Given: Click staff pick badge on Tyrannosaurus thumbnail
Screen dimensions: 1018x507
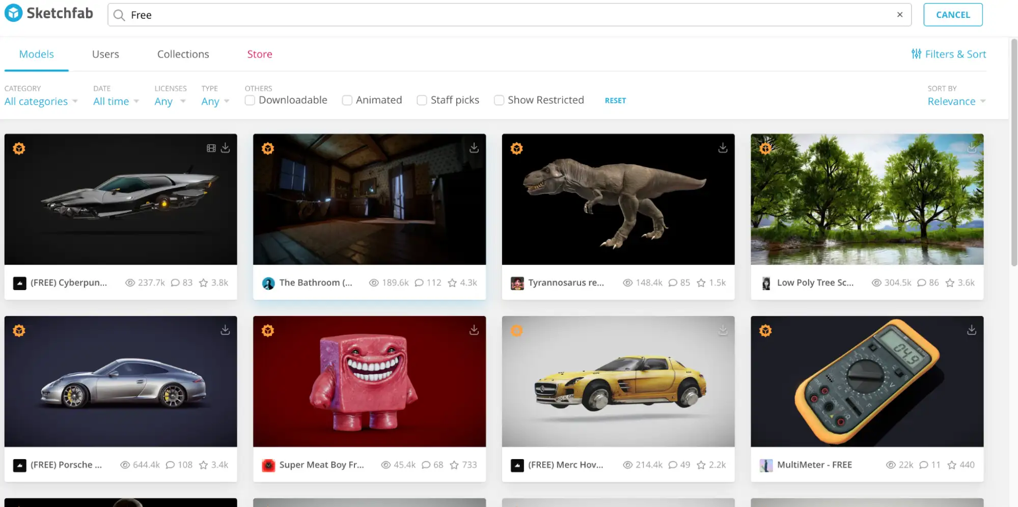Looking at the screenshot, I should (517, 149).
